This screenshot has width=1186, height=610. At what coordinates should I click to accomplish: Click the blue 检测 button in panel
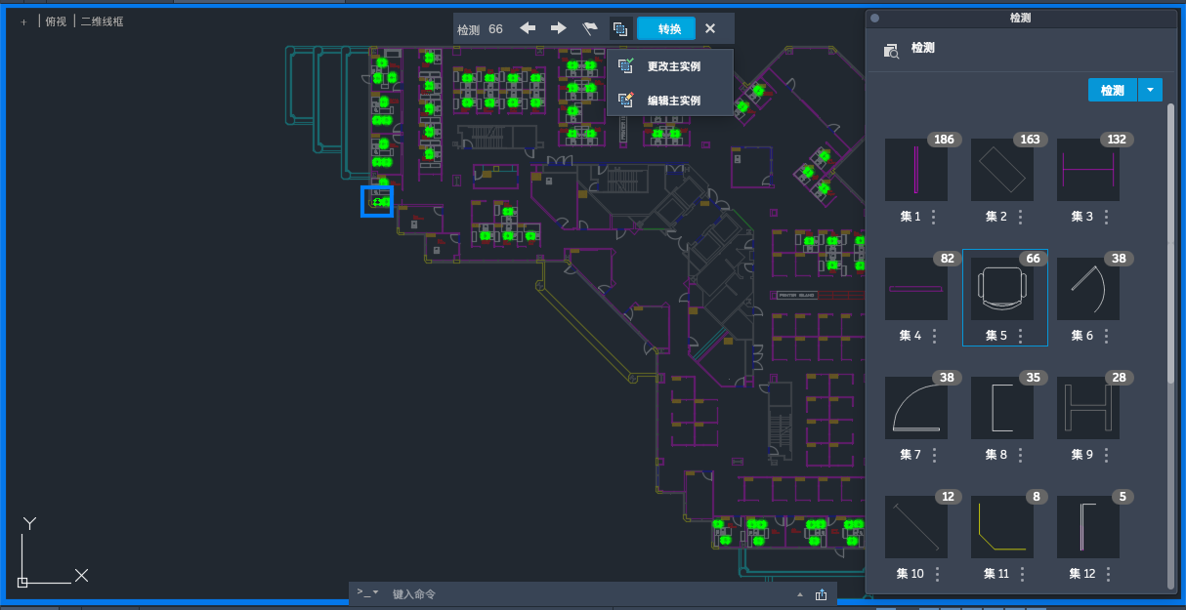(x=1113, y=90)
